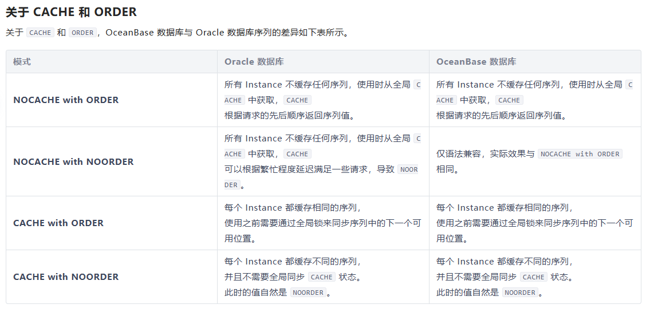Screen dimensions: 646x312
Task: Click the NOCACHE with ORDER row label
Action: 66,100
